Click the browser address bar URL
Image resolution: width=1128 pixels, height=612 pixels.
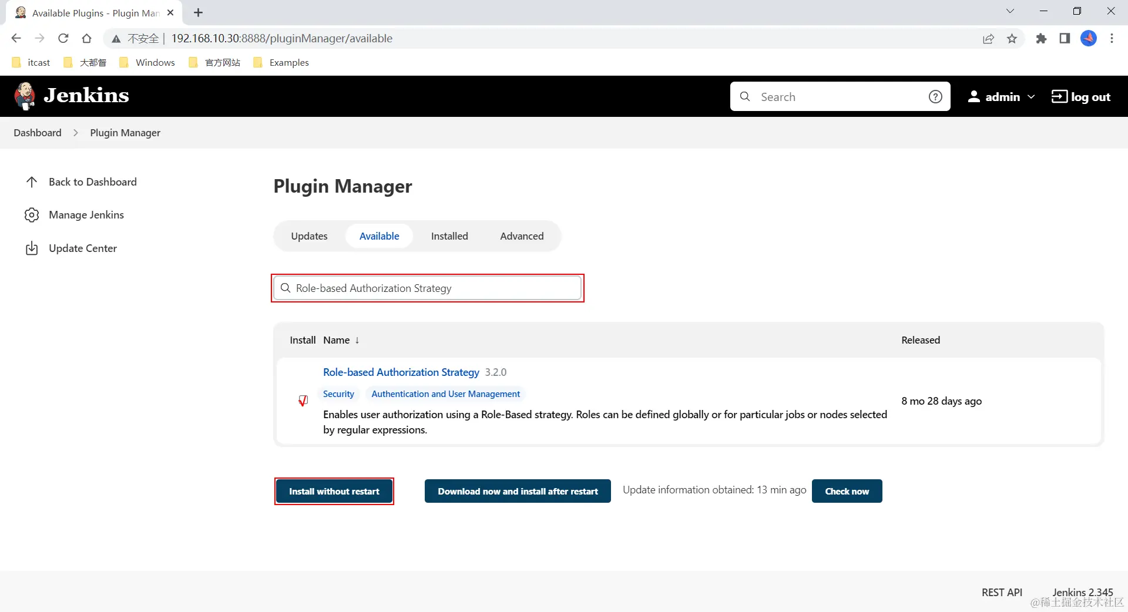(x=282, y=39)
